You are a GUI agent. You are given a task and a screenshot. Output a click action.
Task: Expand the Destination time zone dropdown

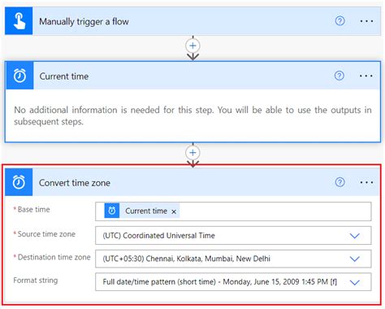point(354,259)
